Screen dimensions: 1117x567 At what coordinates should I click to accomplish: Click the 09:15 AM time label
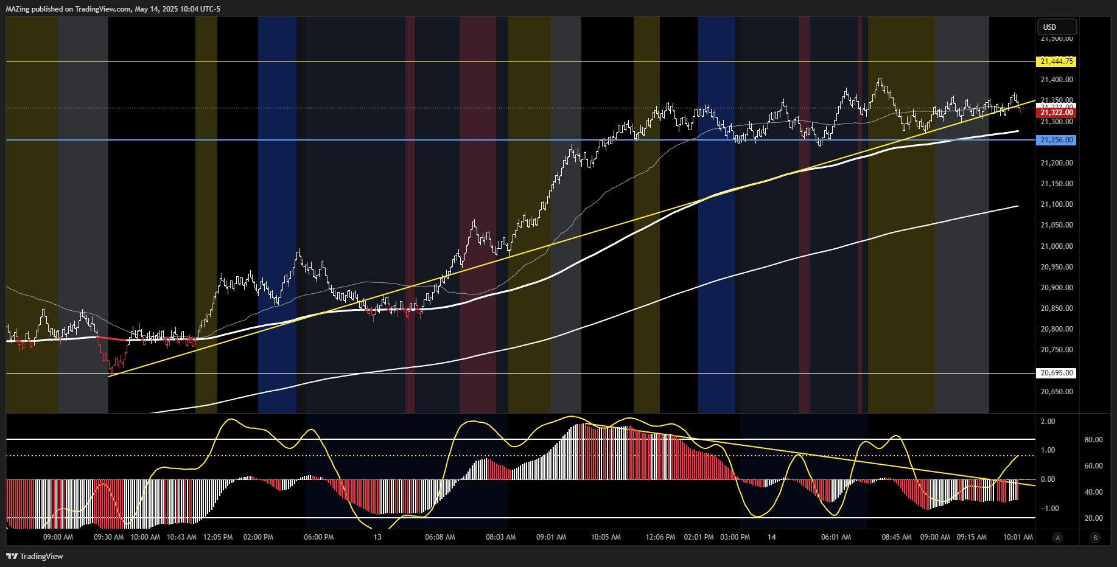tap(972, 537)
